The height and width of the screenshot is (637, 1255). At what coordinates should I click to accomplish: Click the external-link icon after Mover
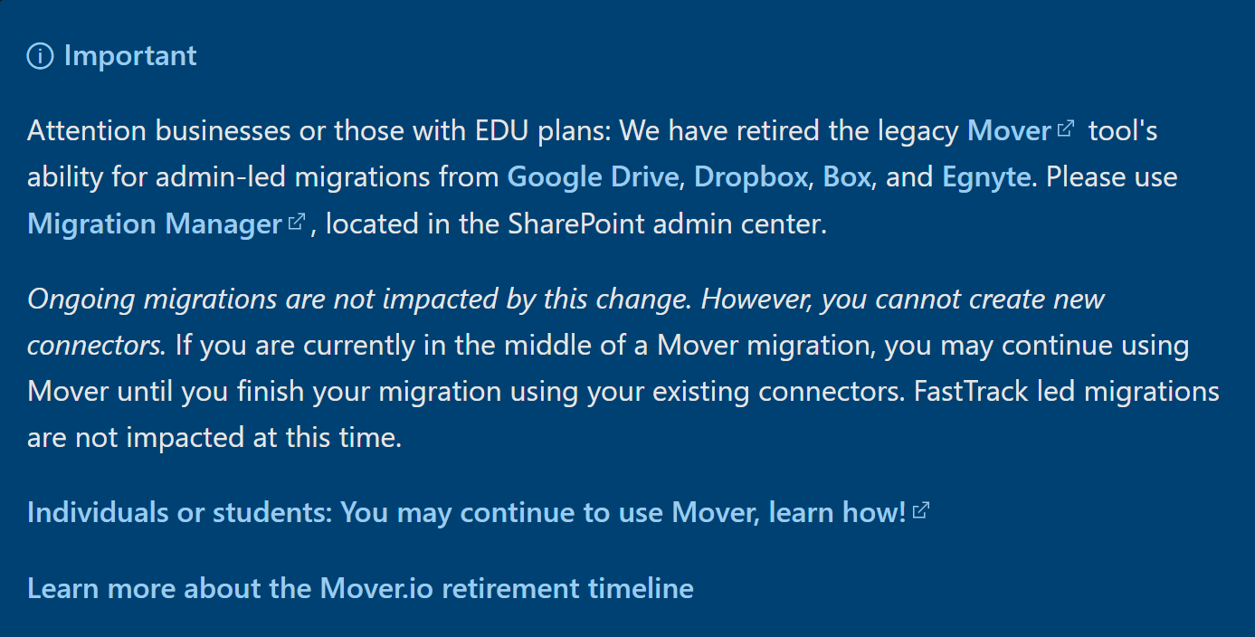coord(1065,129)
